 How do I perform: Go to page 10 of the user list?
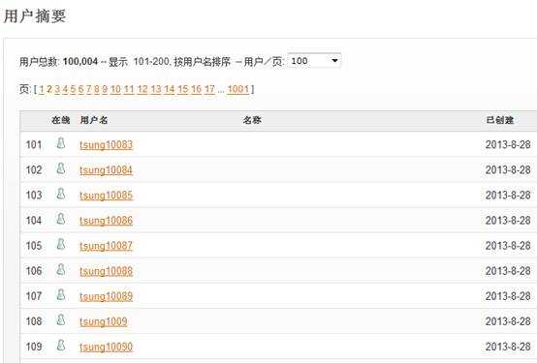(x=115, y=89)
